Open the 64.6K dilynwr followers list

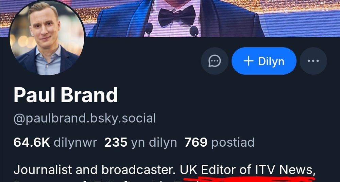pos(55,143)
